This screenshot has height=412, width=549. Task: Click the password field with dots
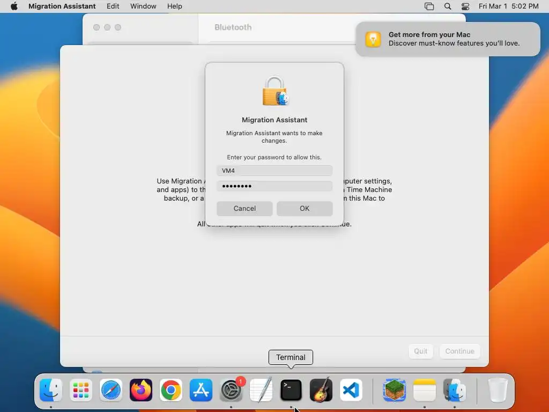pos(274,186)
